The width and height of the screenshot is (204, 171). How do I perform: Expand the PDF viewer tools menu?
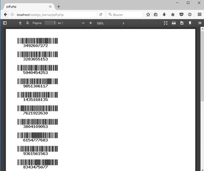(200, 23)
